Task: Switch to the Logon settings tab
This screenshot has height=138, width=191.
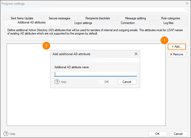Action: point(83,23)
